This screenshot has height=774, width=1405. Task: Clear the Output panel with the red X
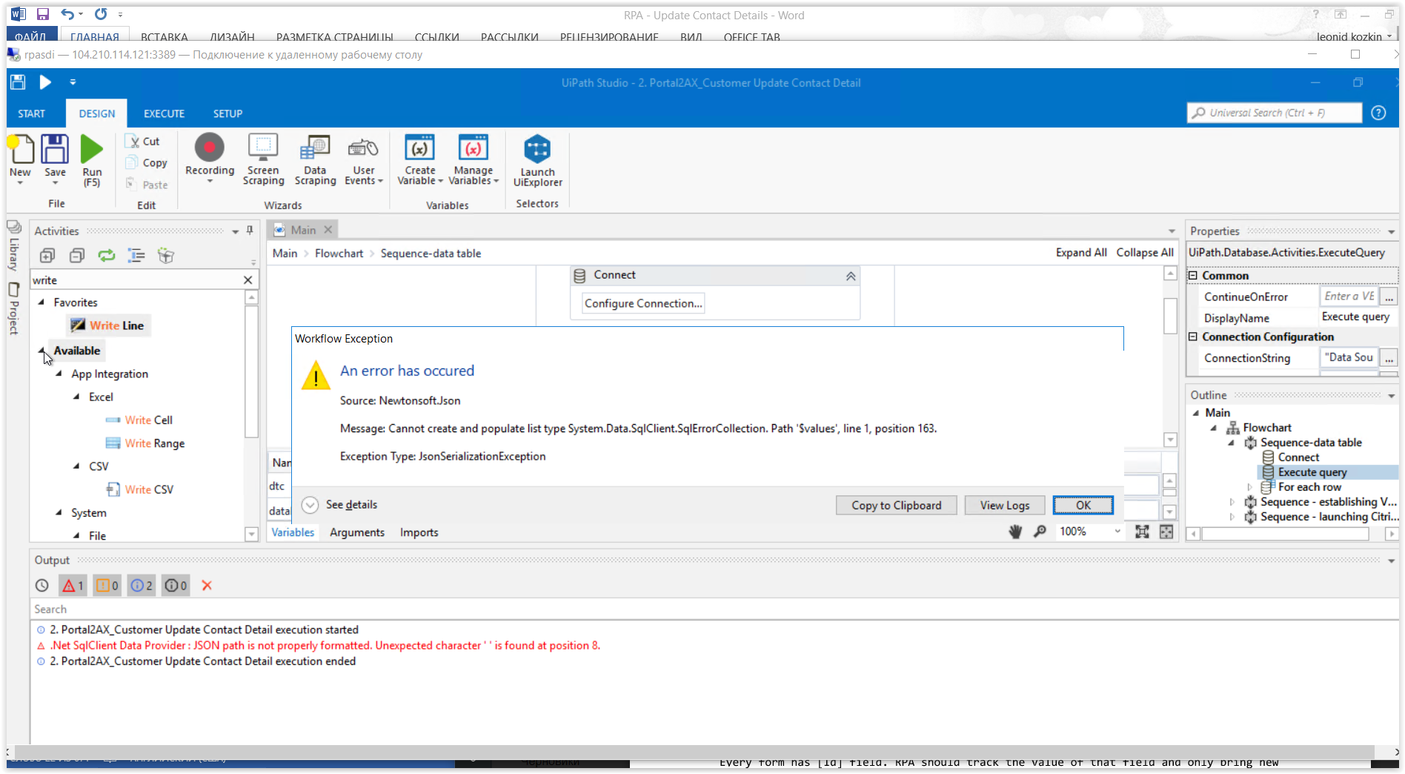coord(207,586)
